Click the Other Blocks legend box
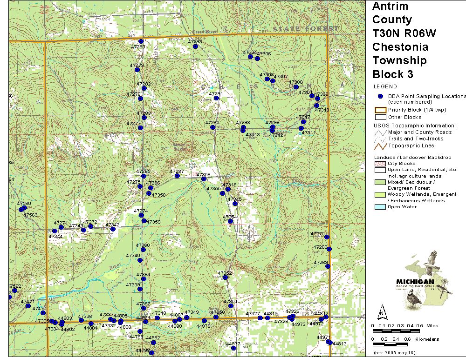Image resolution: width=466 pixels, height=357 pixels. (x=380, y=117)
